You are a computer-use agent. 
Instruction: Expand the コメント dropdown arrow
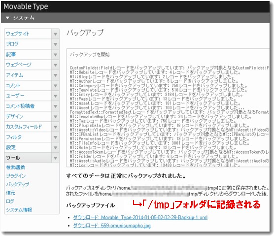55,86
